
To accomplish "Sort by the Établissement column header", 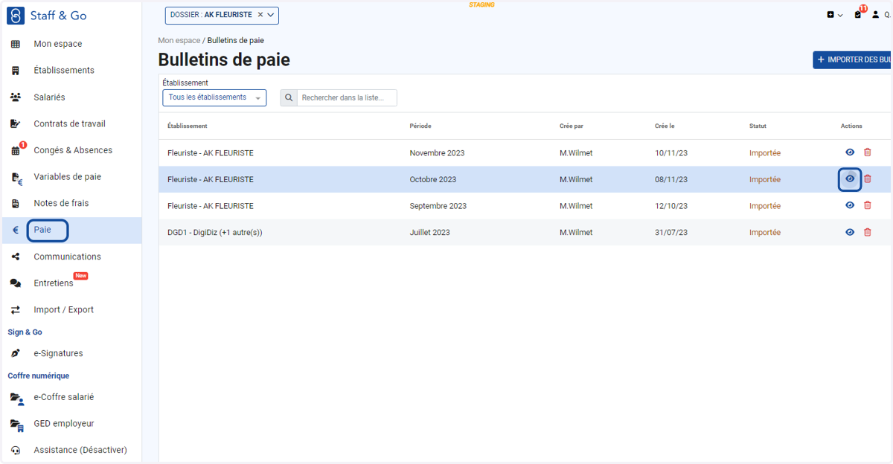I will pyautogui.click(x=188, y=126).
